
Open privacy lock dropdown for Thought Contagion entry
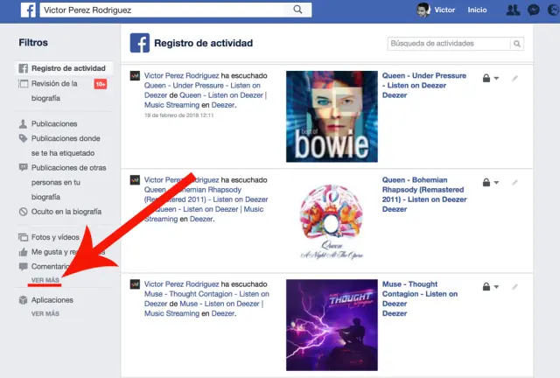coord(491,287)
